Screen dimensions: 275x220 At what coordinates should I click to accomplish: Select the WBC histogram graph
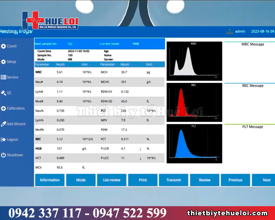click(194, 60)
